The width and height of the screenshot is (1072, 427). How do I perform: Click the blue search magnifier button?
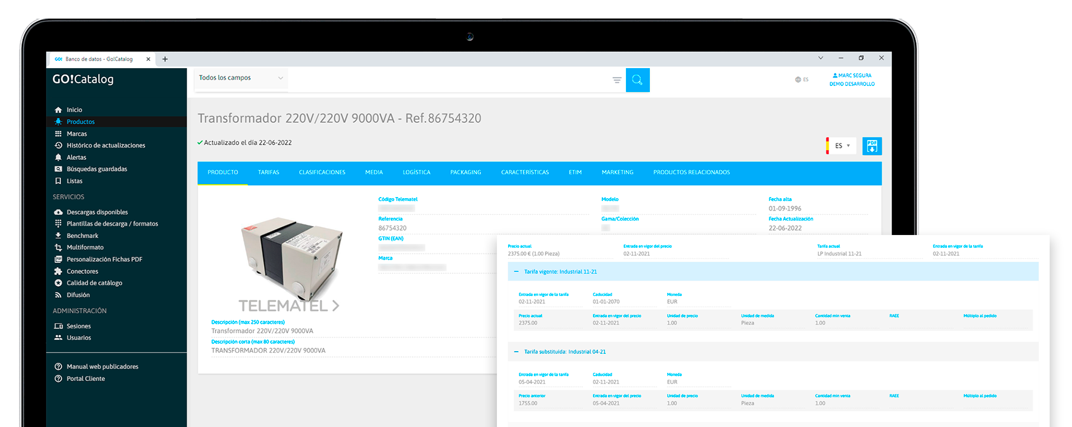click(x=638, y=80)
